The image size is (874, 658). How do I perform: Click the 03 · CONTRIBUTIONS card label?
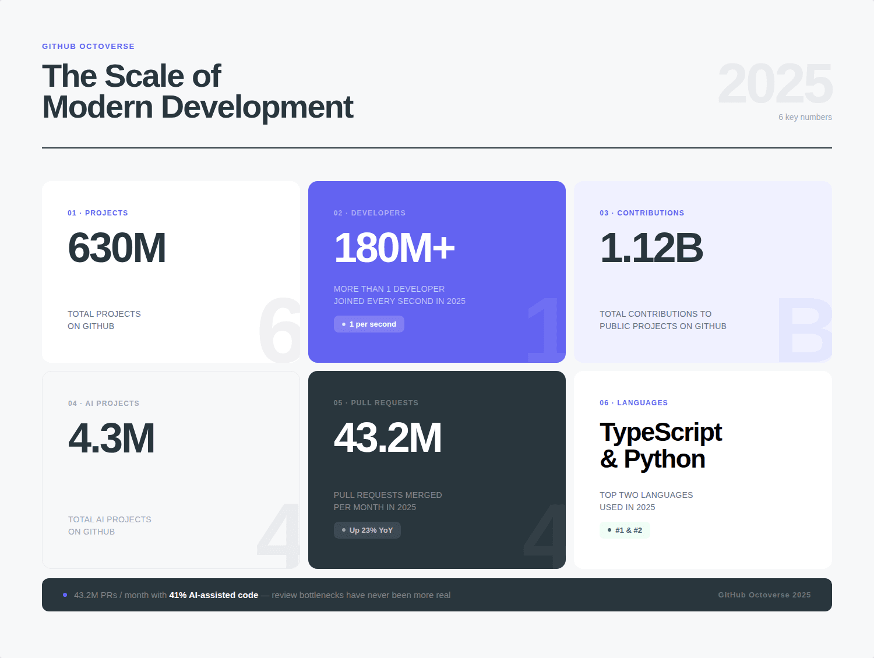(642, 213)
